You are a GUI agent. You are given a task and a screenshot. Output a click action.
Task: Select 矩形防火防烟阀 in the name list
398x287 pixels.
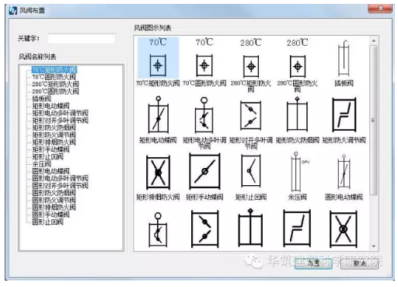tap(54, 128)
